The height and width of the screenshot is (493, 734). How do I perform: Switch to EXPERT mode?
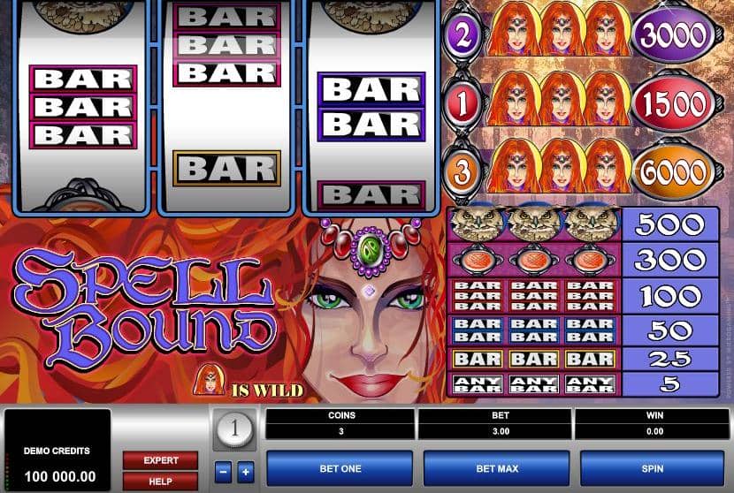(x=161, y=460)
